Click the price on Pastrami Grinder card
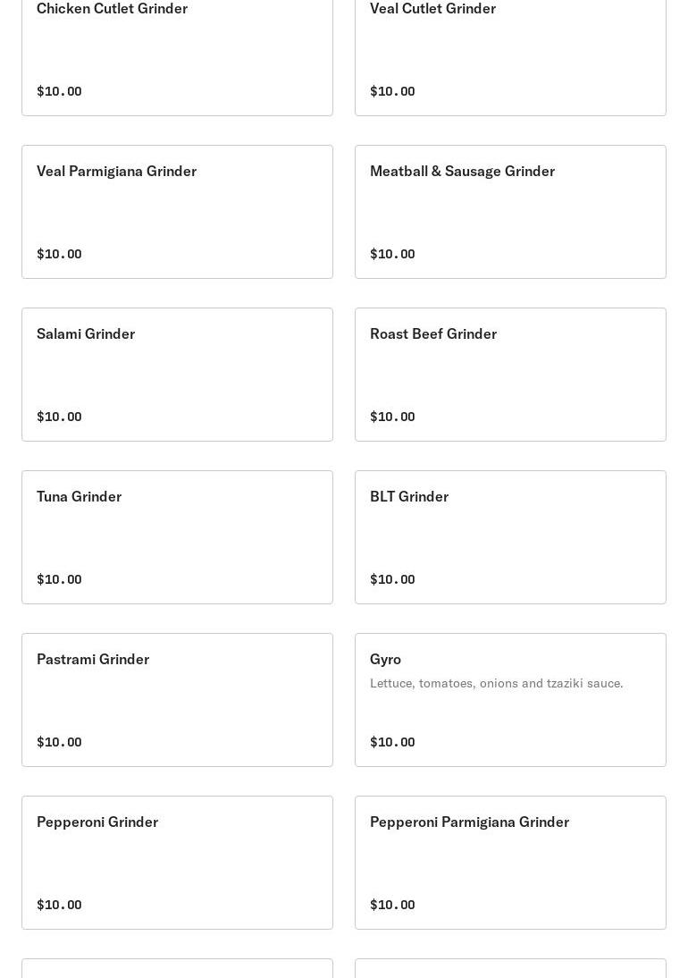 point(59,742)
